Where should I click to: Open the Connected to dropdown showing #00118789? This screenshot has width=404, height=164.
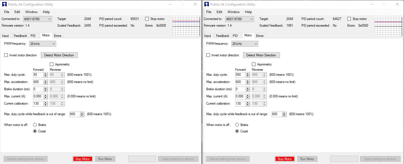coord(240,19)
